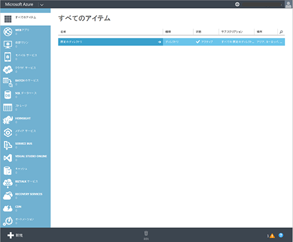Select Recovery Services in the sidebar
Viewport: 293px width, 242px height.
[x=25, y=196]
